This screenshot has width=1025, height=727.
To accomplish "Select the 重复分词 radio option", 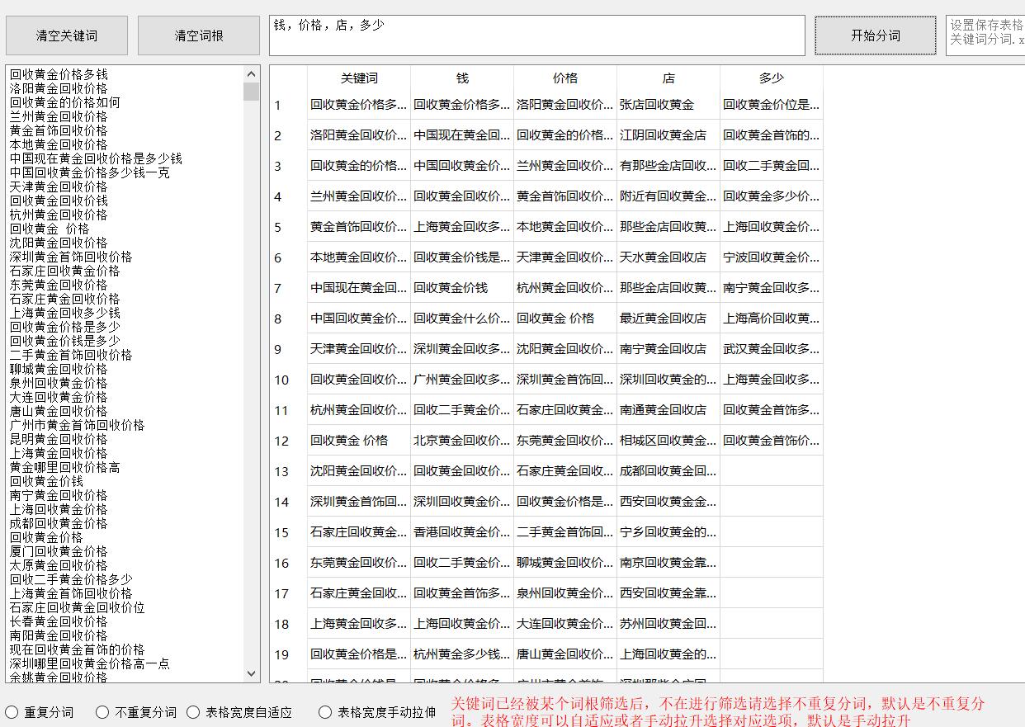I will (12, 711).
